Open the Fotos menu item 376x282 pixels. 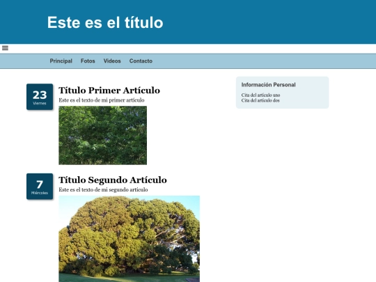88,61
